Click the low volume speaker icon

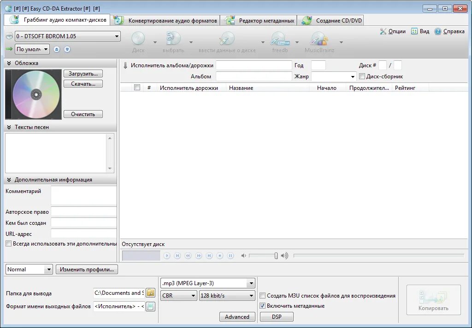(243, 256)
